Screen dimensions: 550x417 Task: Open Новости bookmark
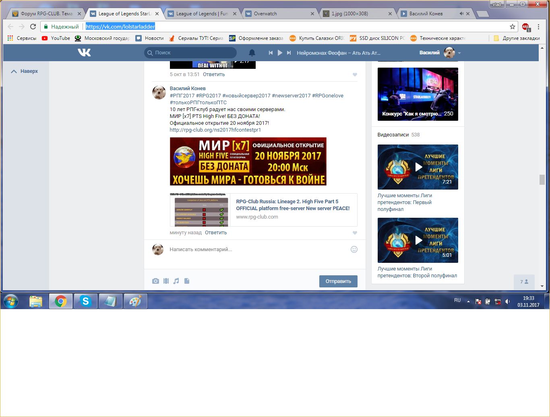(x=149, y=38)
